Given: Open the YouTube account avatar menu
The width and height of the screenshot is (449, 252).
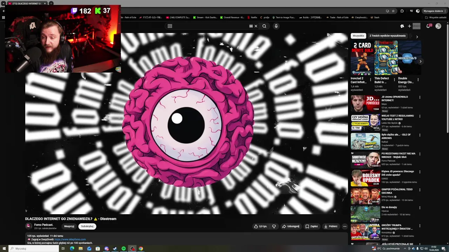Looking at the screenshot, I should 438,26.
